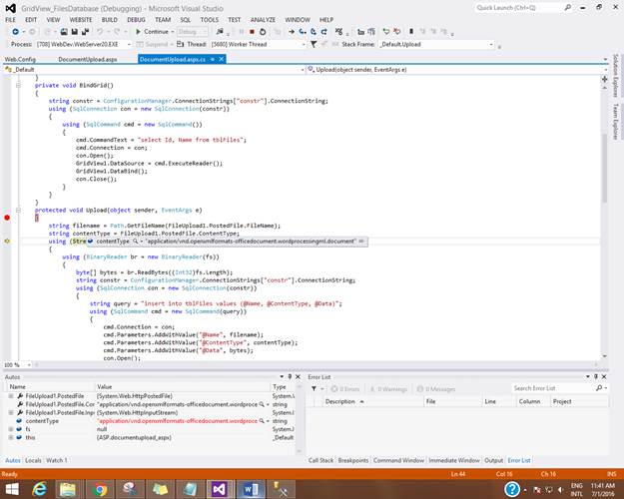Click the Continue debugging button

tap(153, 32)
